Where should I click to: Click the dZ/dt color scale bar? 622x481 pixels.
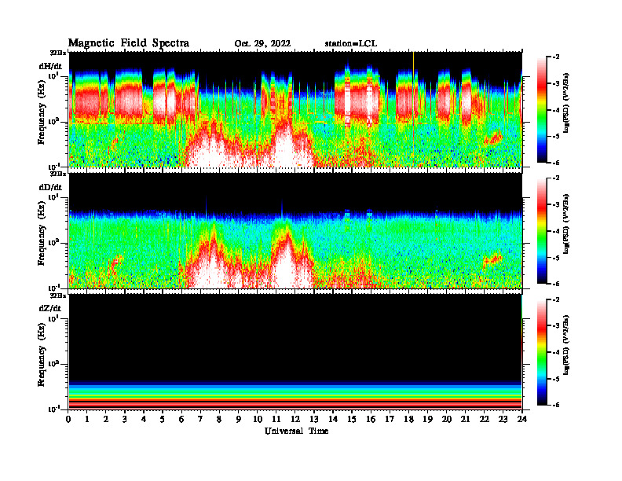tap(542, 352)
